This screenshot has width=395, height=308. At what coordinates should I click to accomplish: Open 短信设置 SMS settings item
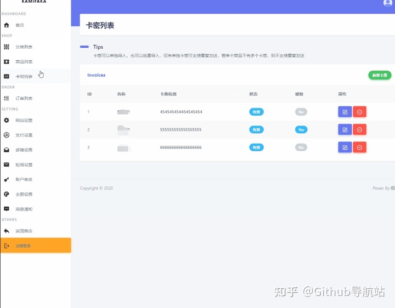coord(24,165)
